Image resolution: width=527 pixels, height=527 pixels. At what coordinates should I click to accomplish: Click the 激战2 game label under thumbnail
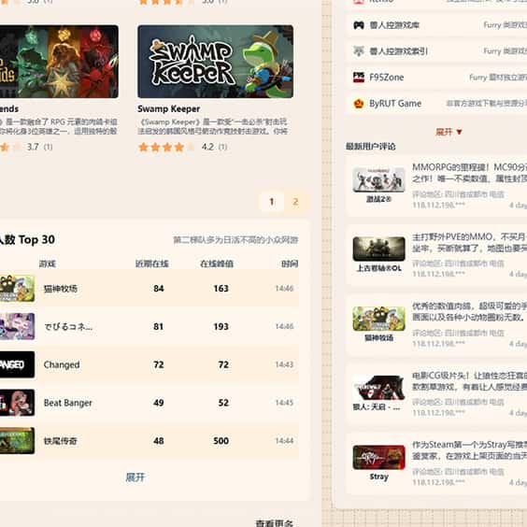[x=378, y=199]
